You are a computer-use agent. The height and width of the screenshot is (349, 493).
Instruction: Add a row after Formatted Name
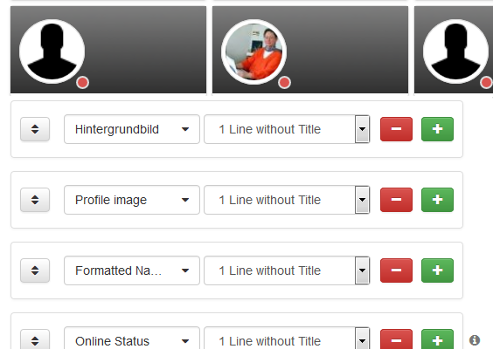pyautogui.click(x=437, y=270)
